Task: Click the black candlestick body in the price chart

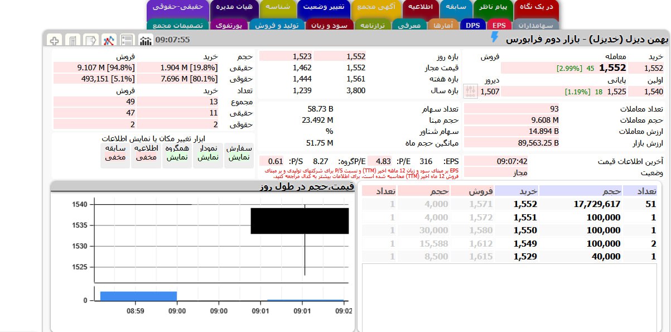Action: click(x=300, y=221)
